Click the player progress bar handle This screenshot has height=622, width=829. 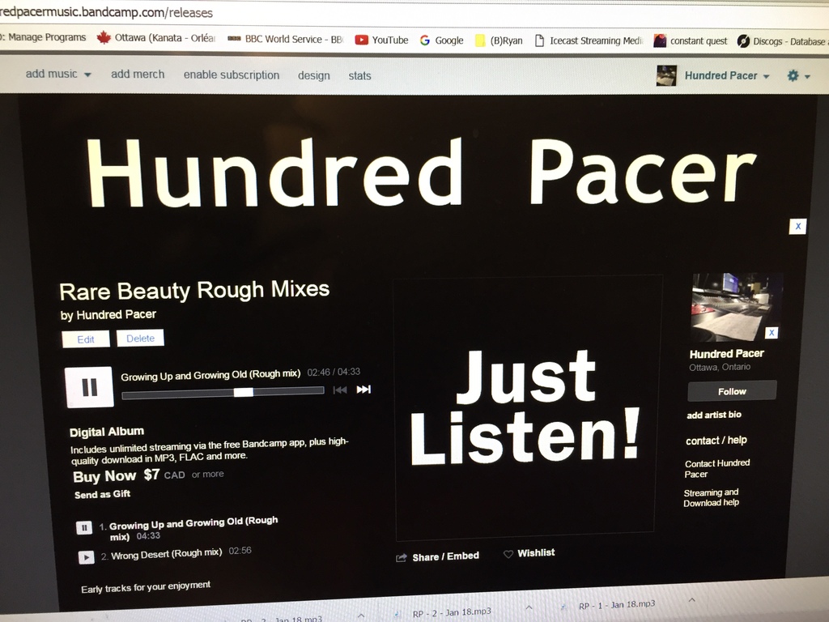(x=244, y=392)
